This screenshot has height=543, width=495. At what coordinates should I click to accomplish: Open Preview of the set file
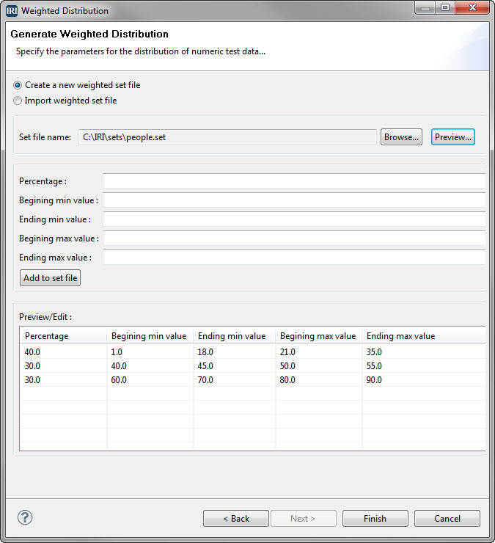452,137
